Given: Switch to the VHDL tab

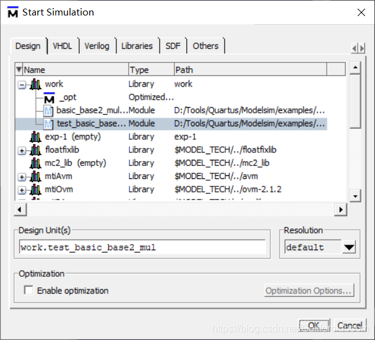Looking at the screenshot, I should (62, 46).
